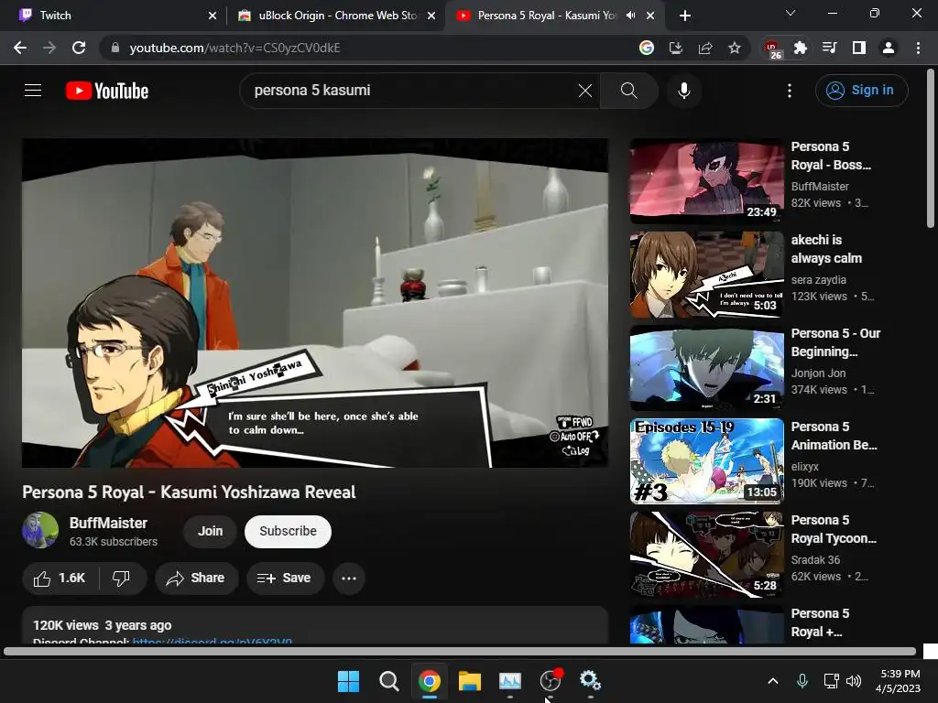
Task: Open the Extensions puzzle piece menu
Action: click(x=801, y=48)
